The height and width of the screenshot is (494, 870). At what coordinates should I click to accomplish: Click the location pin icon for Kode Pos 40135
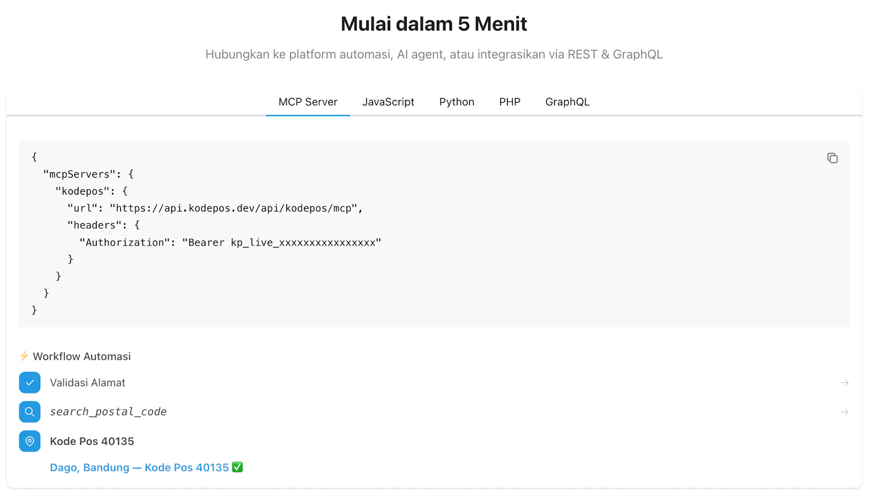coord(30,441)
